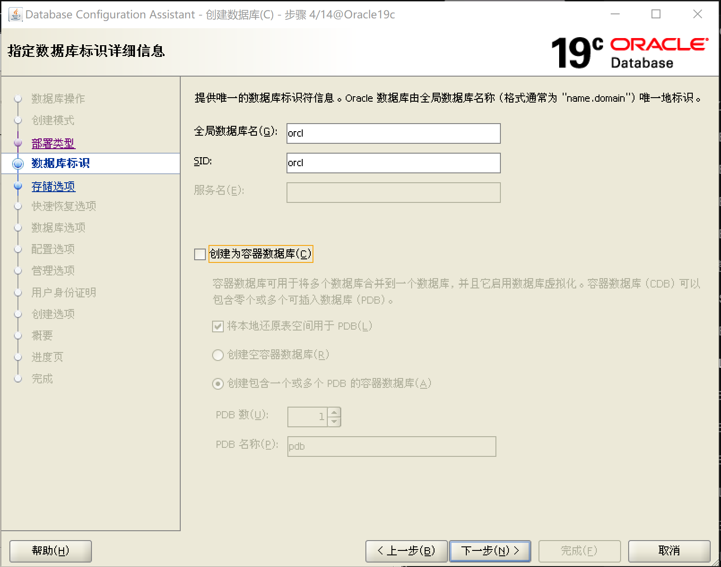The height and width of the screenshot is (567, 721).
Task: Select 创建包含一个或多个 PDB 的容器数据库 radio
Action: [218, 384]
